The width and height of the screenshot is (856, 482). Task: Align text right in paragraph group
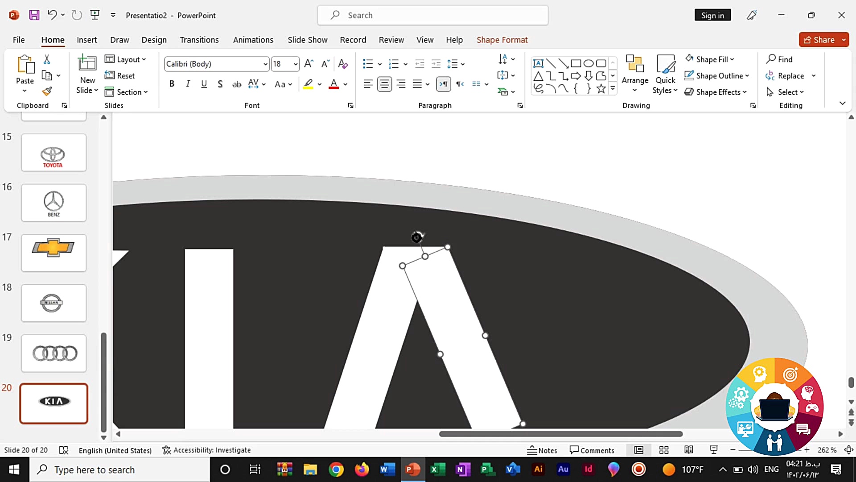pyautogui.click(x=401, y=84)
